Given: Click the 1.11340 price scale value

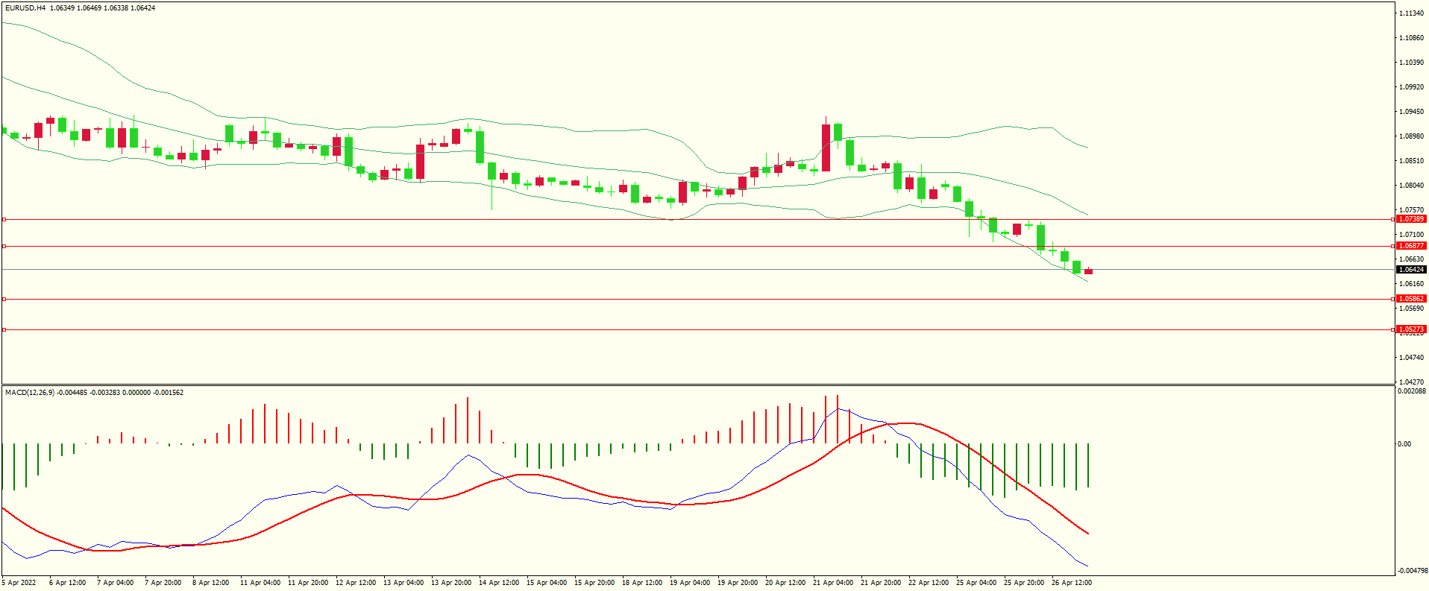Looking at the screenshot, I should pyautogui.click(x=1411, y=13).
